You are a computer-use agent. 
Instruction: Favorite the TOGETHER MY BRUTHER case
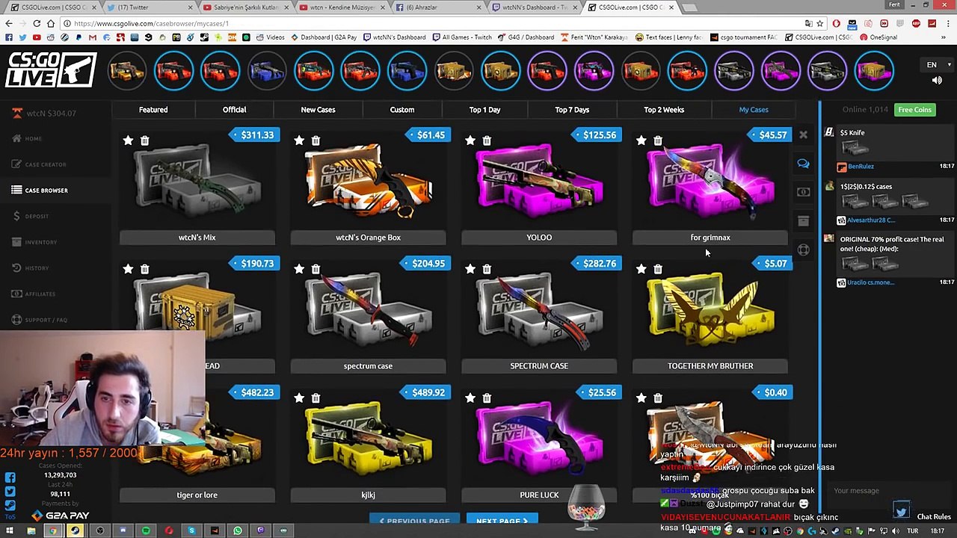pos(641,269)
